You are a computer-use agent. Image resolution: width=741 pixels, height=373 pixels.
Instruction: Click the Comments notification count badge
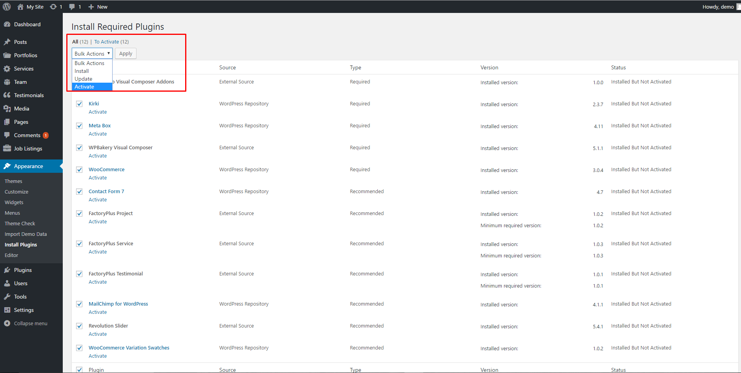[x=45, y=135]
